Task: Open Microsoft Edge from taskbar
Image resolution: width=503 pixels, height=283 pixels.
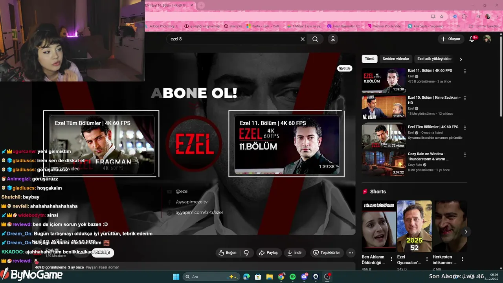Action: tap(246, 277)
